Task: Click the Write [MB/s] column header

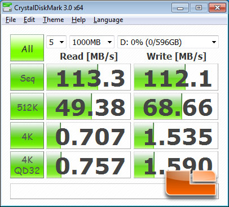Action: (177, 56)
